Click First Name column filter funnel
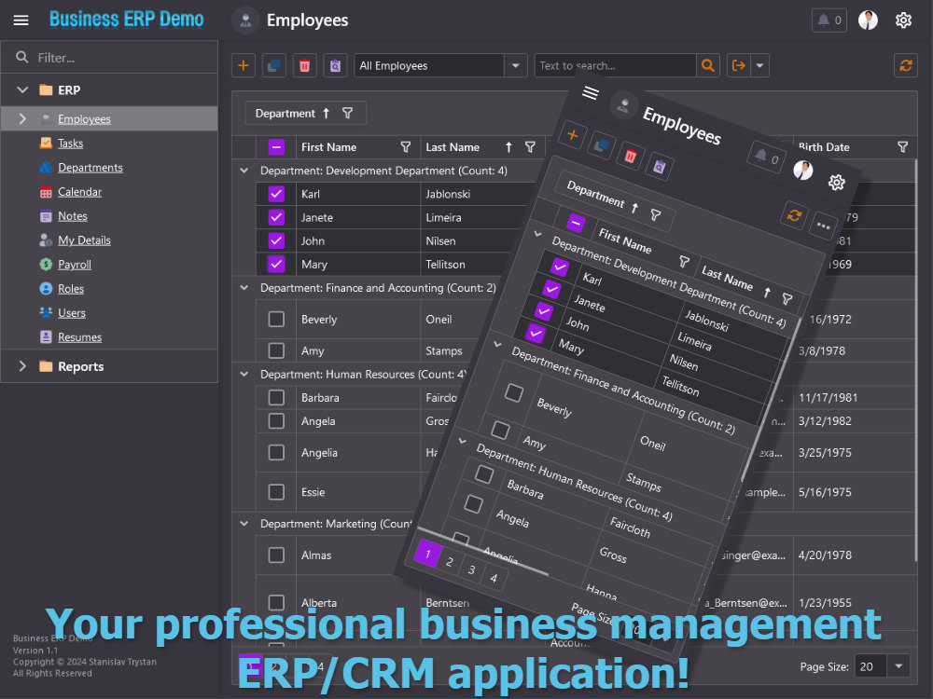This screenshot has height=699, width=933. coord(406,147)
